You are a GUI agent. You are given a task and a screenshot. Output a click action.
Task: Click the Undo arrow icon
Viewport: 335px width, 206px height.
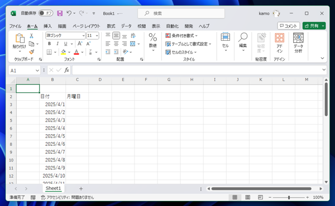tap(69, 13)
